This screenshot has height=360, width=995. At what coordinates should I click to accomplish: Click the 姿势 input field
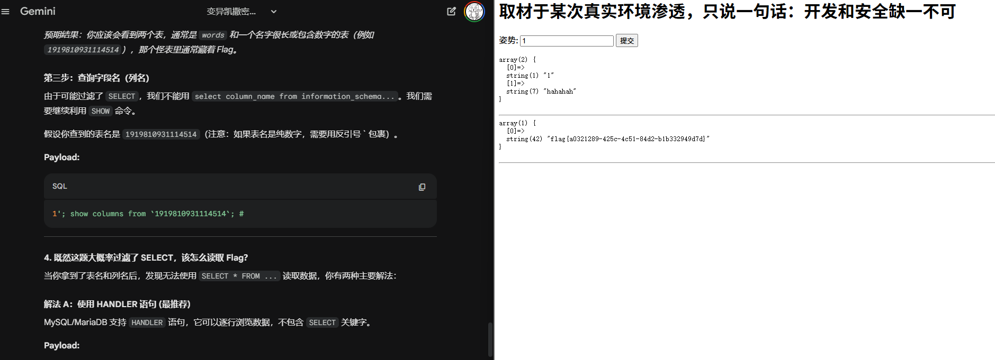pyautogui.click(x=567, y=41)
